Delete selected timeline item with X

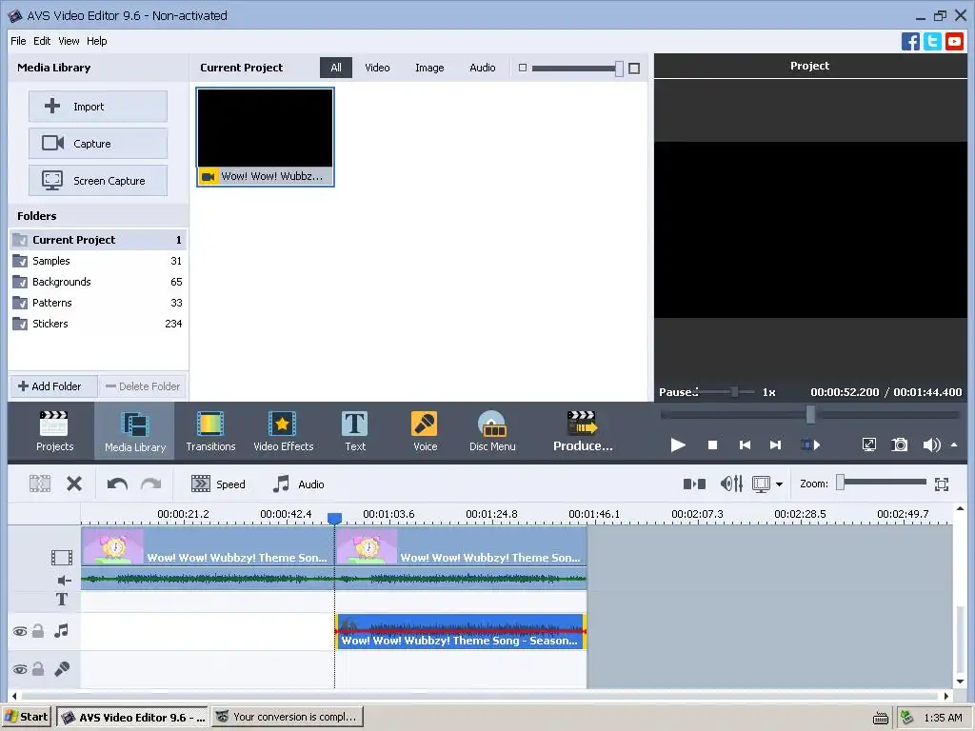click(x=74, y=484)
